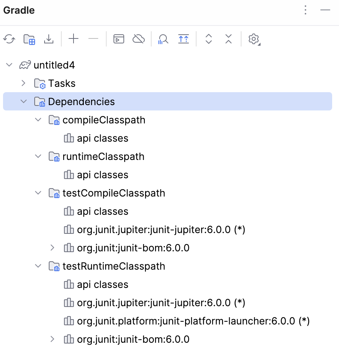Select the runtimeClasspath configuration
Screen dimensions: 339x358
tap(168, 157)
